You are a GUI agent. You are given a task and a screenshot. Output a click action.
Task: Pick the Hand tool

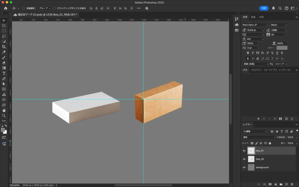(x=4, y=110)
